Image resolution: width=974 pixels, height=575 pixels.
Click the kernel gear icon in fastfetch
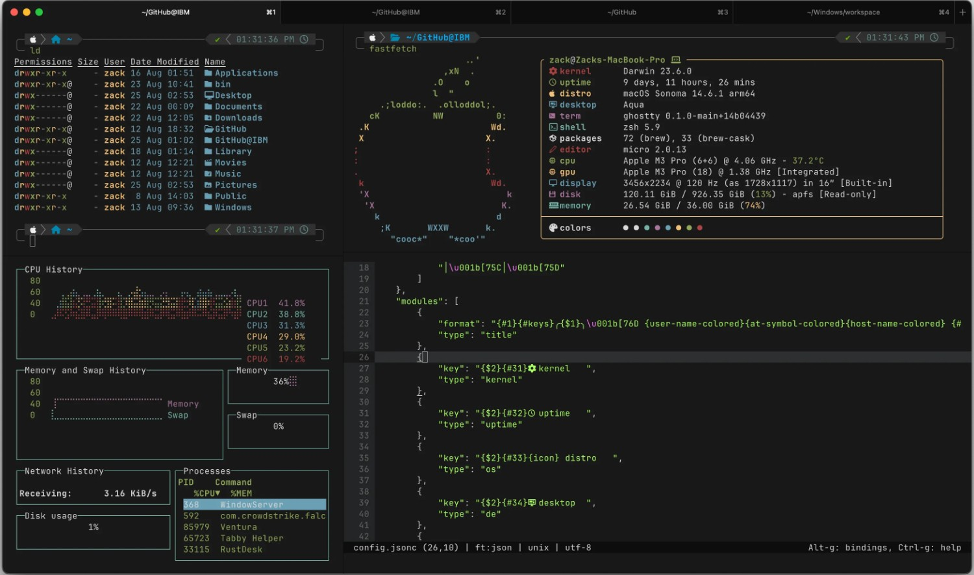(553, 71)
